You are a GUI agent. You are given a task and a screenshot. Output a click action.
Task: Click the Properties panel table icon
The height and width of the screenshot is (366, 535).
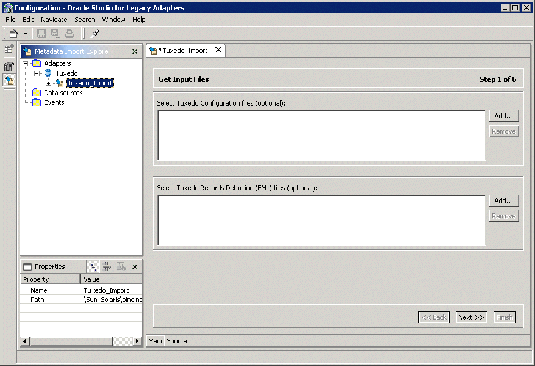pos(27,267)
